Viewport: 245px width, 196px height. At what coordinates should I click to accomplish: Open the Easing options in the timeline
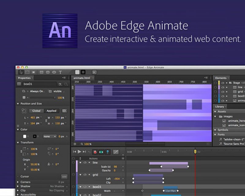pyautogui.click(x=116, y=152)
